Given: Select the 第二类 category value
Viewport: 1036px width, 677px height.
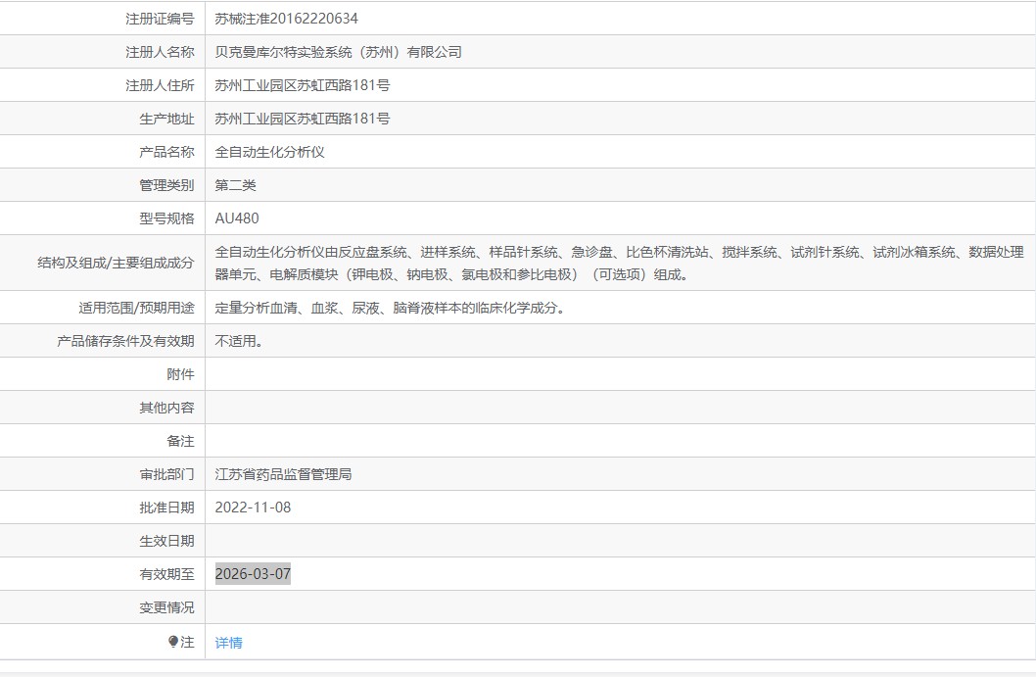Looking at the screenshot, I should [235, 185].
